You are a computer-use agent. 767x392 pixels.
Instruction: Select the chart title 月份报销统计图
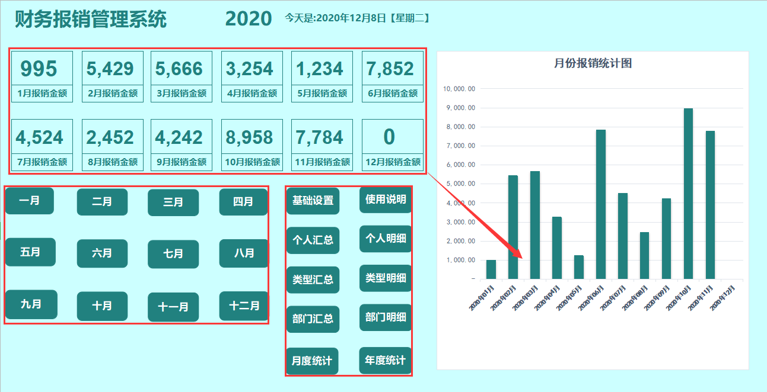coord(593,63)
